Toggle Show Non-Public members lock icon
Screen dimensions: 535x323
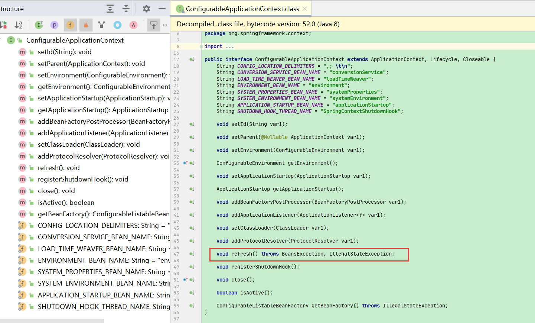tap(86, 25)
